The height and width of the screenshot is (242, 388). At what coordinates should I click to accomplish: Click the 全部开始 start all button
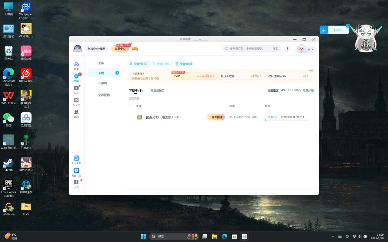(161, 64)
